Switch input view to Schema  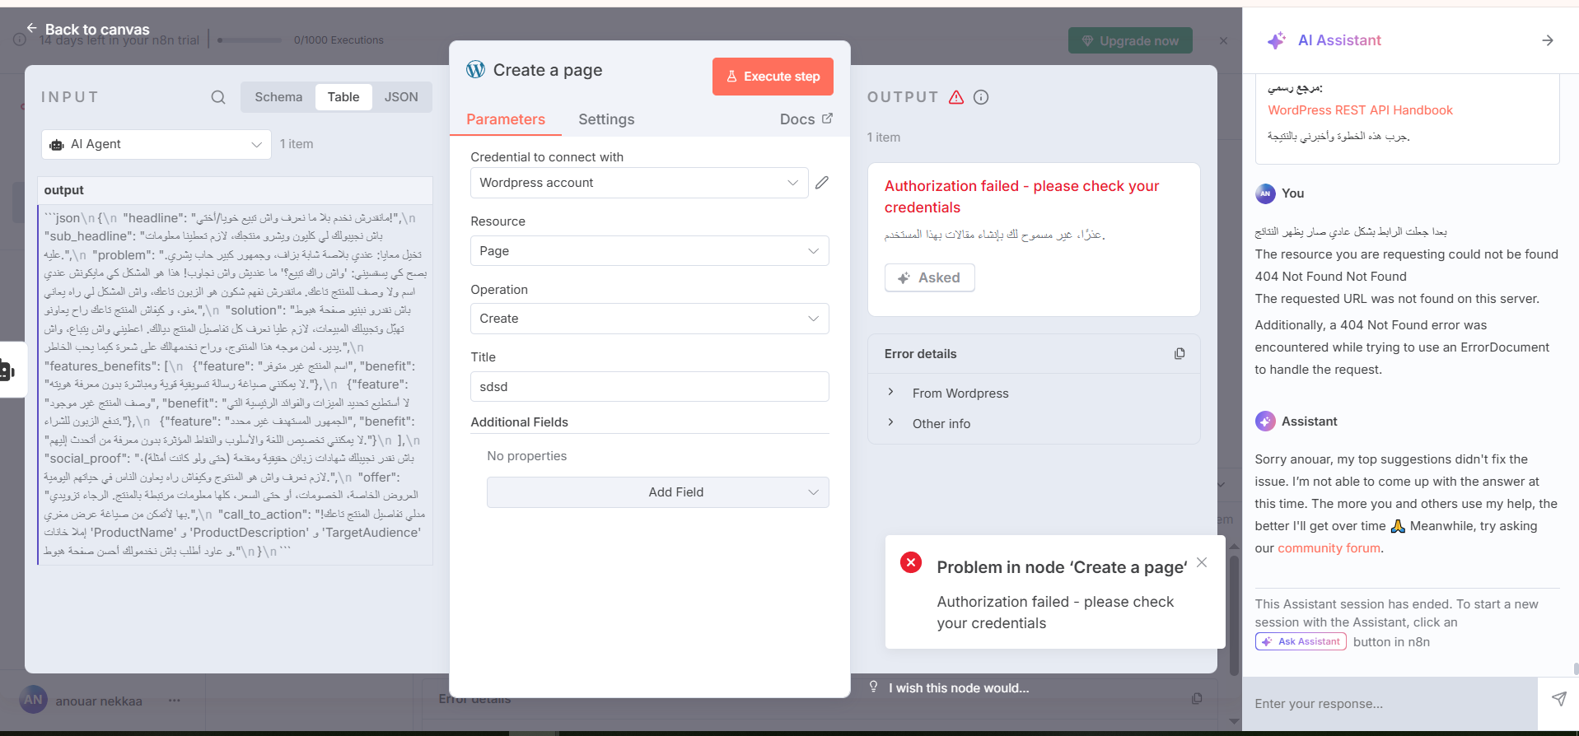[278, 97]
